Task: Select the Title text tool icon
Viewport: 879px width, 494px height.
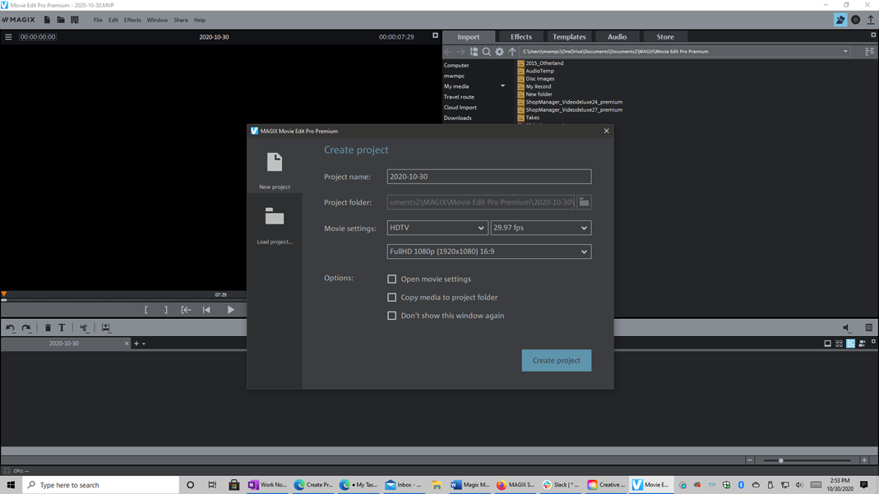Action: tap(62, 328)
